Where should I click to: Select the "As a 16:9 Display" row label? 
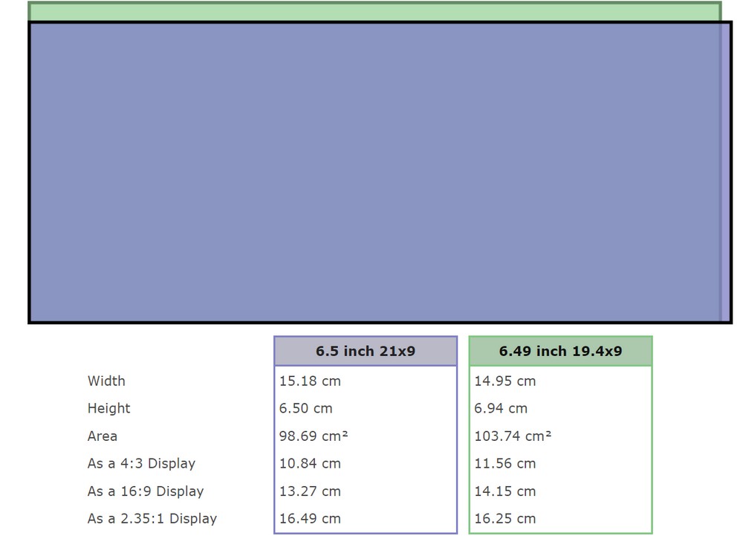click(x=146, y=491)
